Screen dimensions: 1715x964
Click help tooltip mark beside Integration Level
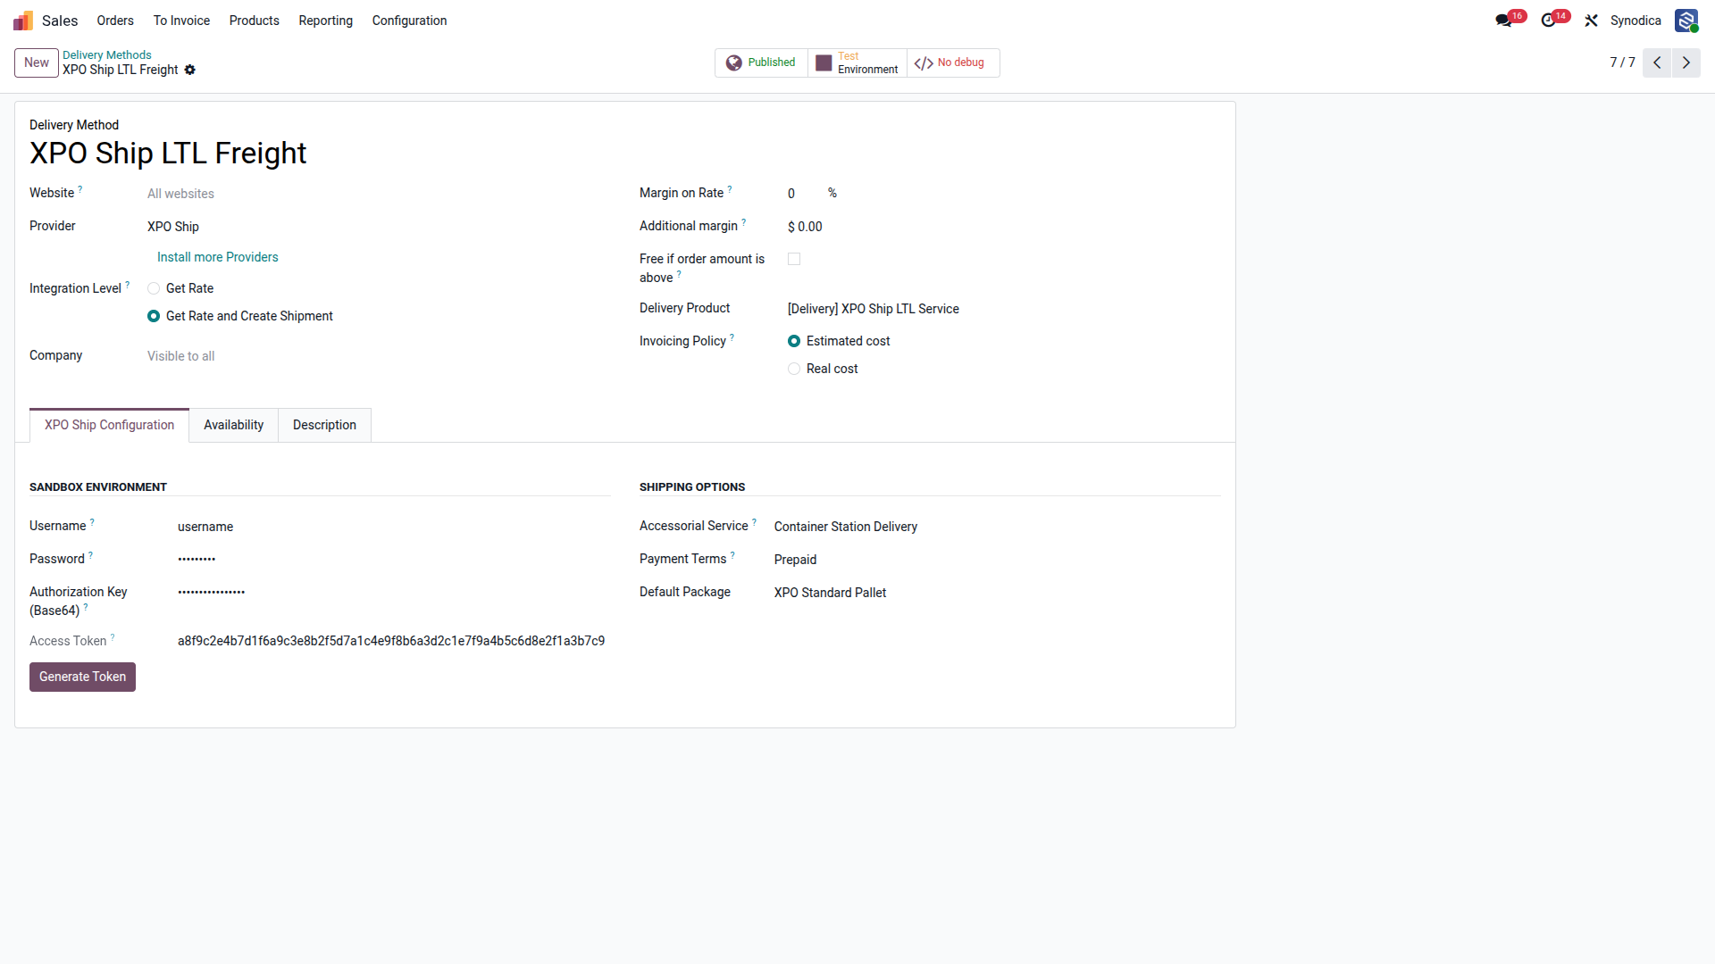(x=128, y=285)
